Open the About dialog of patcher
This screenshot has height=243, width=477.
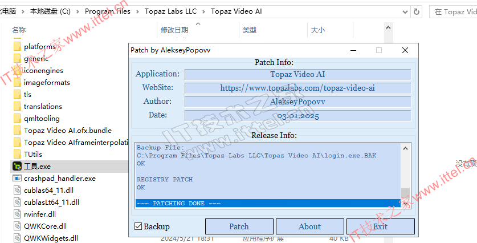pos(309,226)
